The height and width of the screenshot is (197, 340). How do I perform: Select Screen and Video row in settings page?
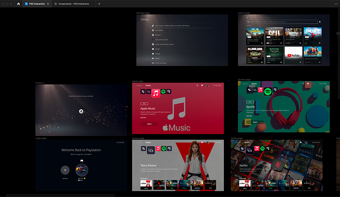[x=182, y=63]
